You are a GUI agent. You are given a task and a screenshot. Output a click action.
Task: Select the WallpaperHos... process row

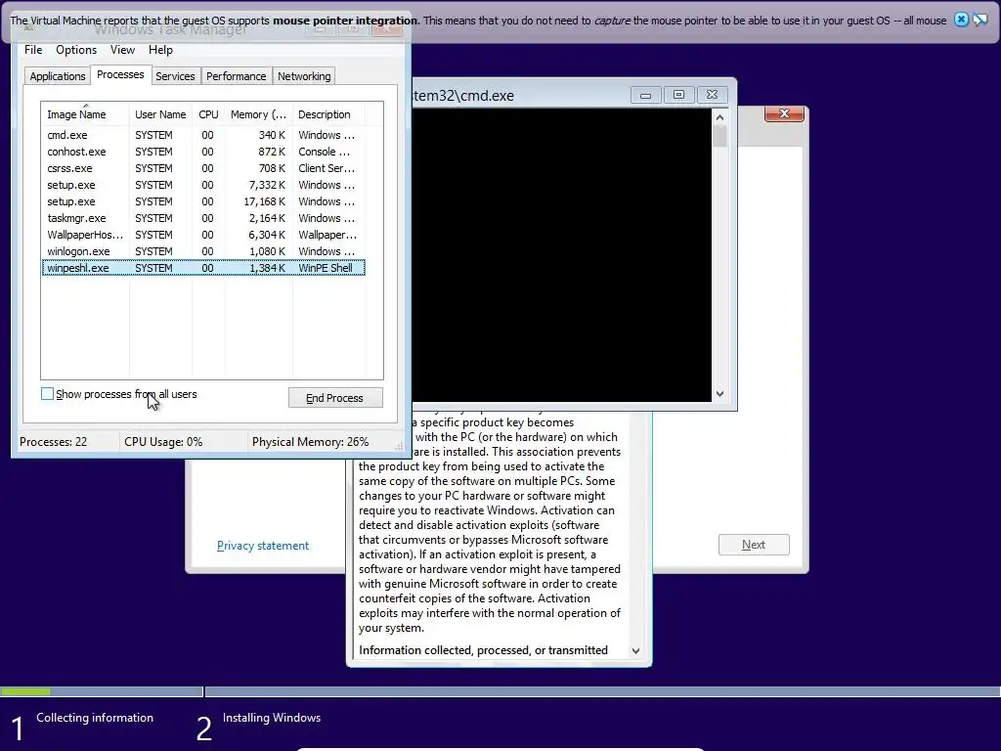(203, 235)
